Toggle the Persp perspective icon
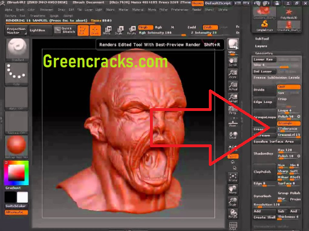Image resolution: width=309 pixels, height=231 pixels. 233,110
